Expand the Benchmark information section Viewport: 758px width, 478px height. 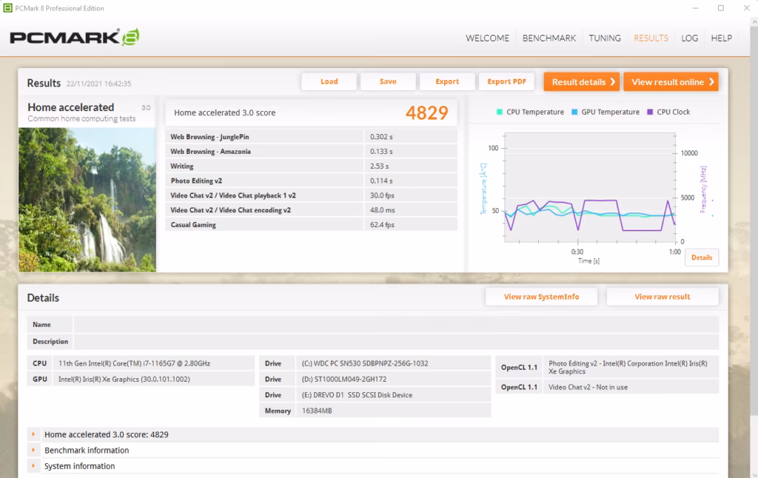click(x=33, y=450)
